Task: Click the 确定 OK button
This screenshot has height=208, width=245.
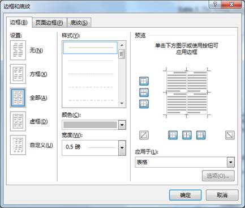Action: [185, 195]
